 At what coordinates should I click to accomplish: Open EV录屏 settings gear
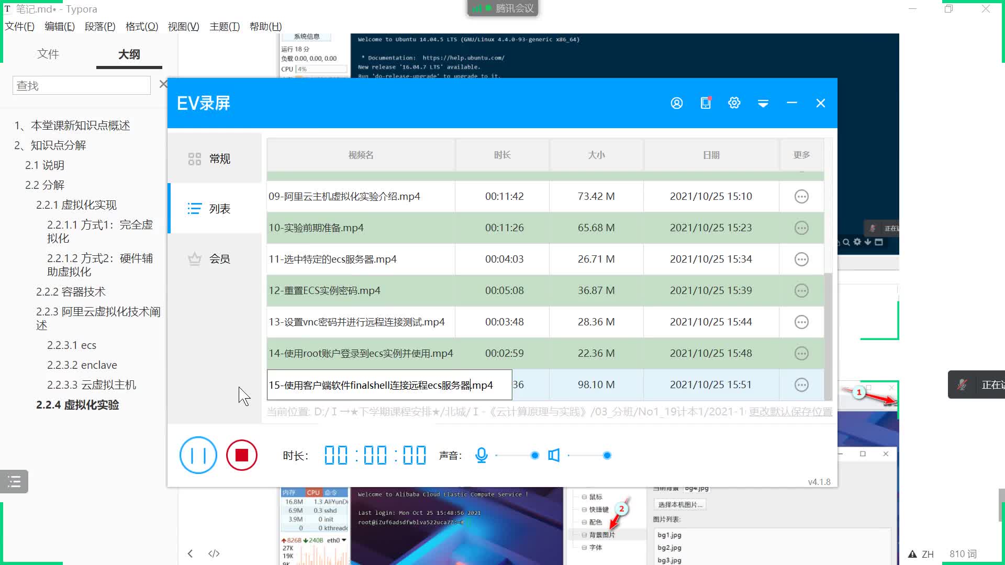(x=734, y=103)
